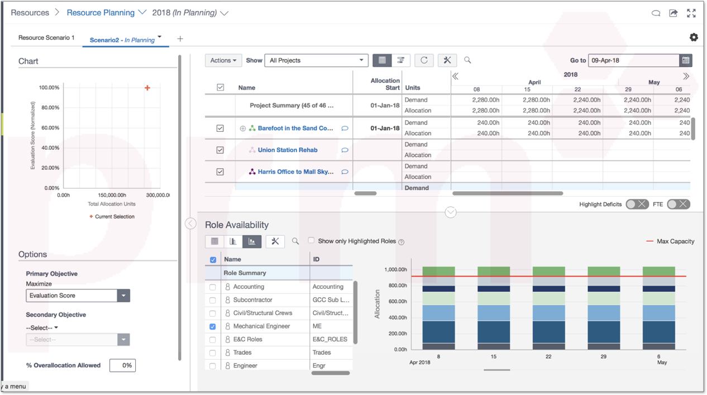Select stacked bar chart view in Role Availability
The width and height of the screenshot is (707, 395).
pos(252,241)
